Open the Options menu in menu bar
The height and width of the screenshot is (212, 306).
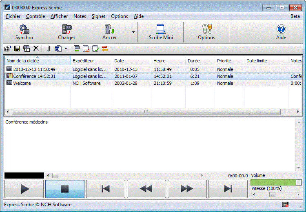tap(120, 16)
